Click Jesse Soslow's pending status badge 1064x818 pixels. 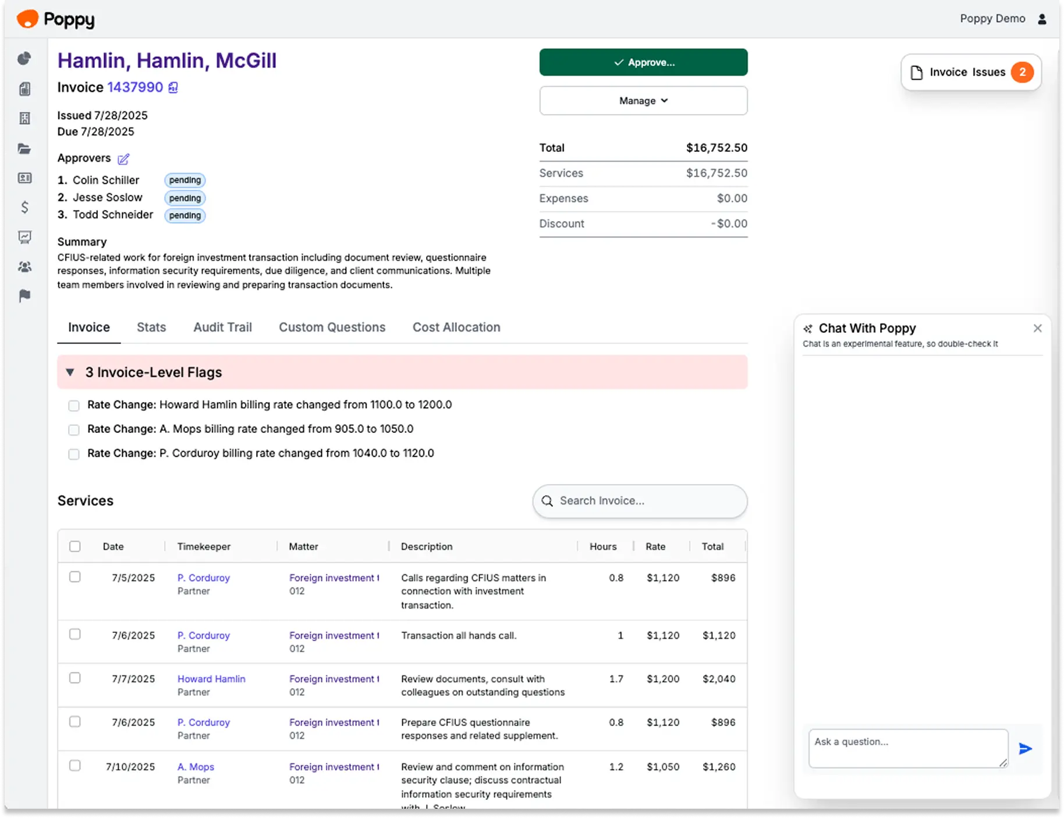[185, 198]
